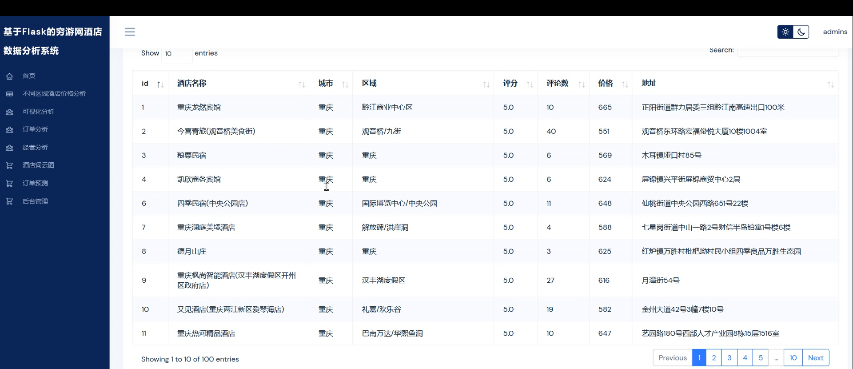Switch to light mode sun icon
853x369 pixels.
[x=785, y=32]
